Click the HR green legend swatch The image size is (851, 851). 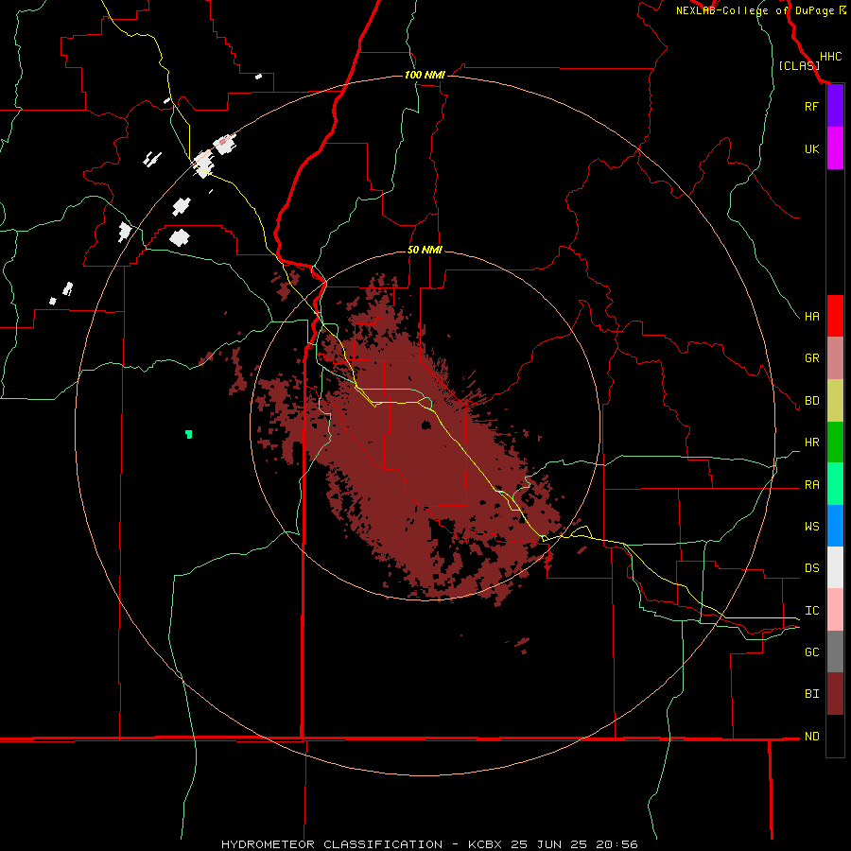[835, 443]
